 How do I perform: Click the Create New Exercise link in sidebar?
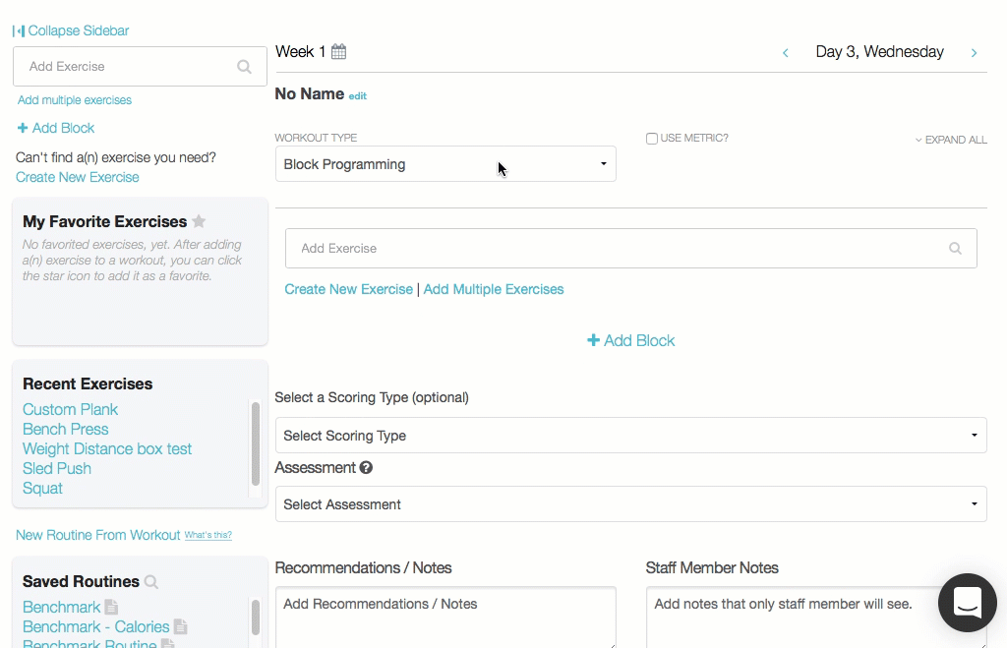click(78, 177)
